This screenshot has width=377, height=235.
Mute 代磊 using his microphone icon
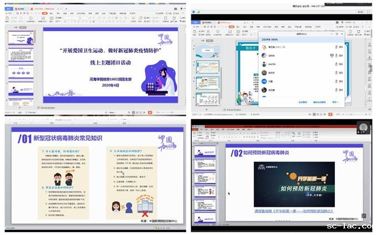336,81
